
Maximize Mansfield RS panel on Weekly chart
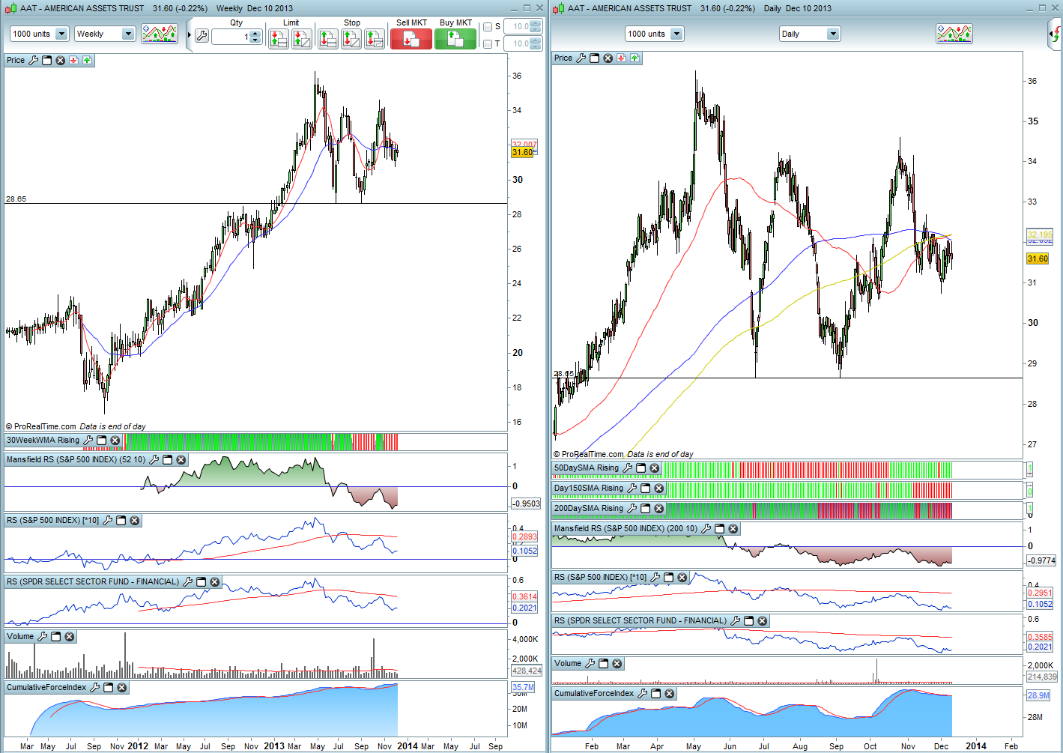tap(168, 460)
